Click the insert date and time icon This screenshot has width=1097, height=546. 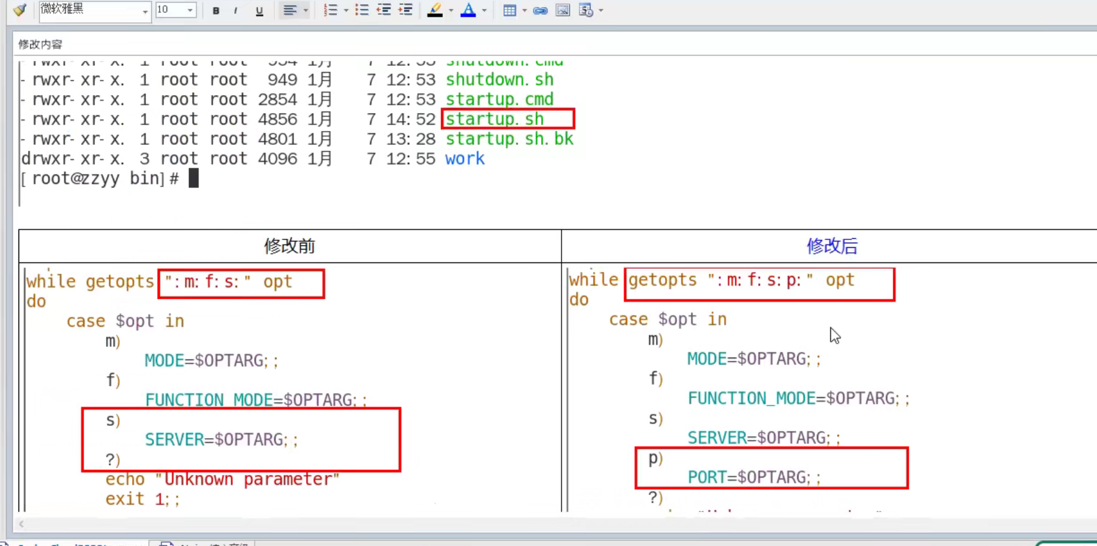click(586, 10)
